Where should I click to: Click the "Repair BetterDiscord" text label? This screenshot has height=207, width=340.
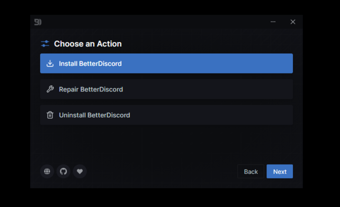coord(91,89)
